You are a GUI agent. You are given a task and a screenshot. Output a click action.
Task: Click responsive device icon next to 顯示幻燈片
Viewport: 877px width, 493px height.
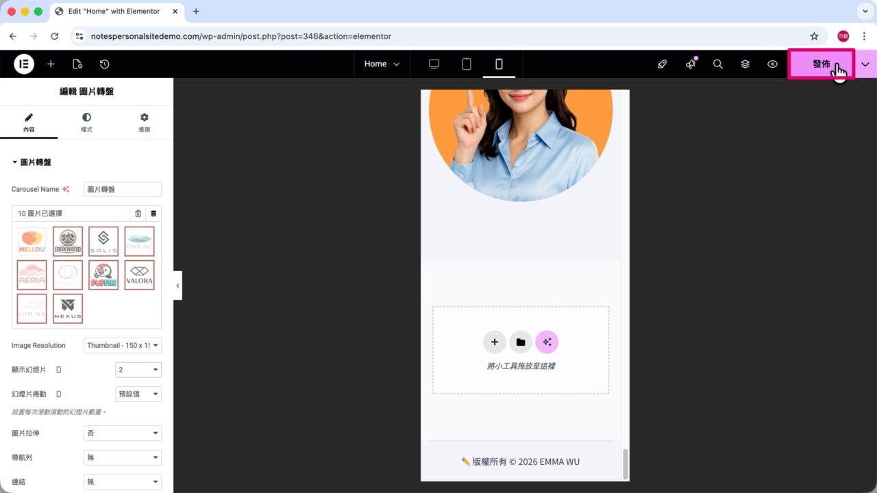point(58,370)
